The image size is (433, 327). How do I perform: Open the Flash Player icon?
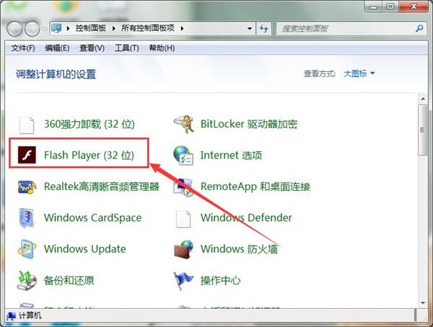[x=27, y=155]
